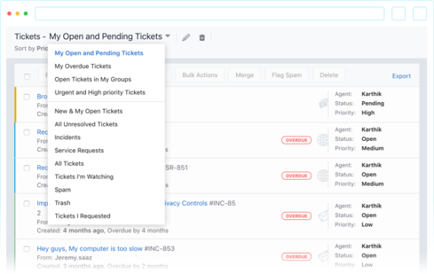Click Jeremy.saaz sender name
Viewport: 434px width, 274px height.
click(73, 258)
